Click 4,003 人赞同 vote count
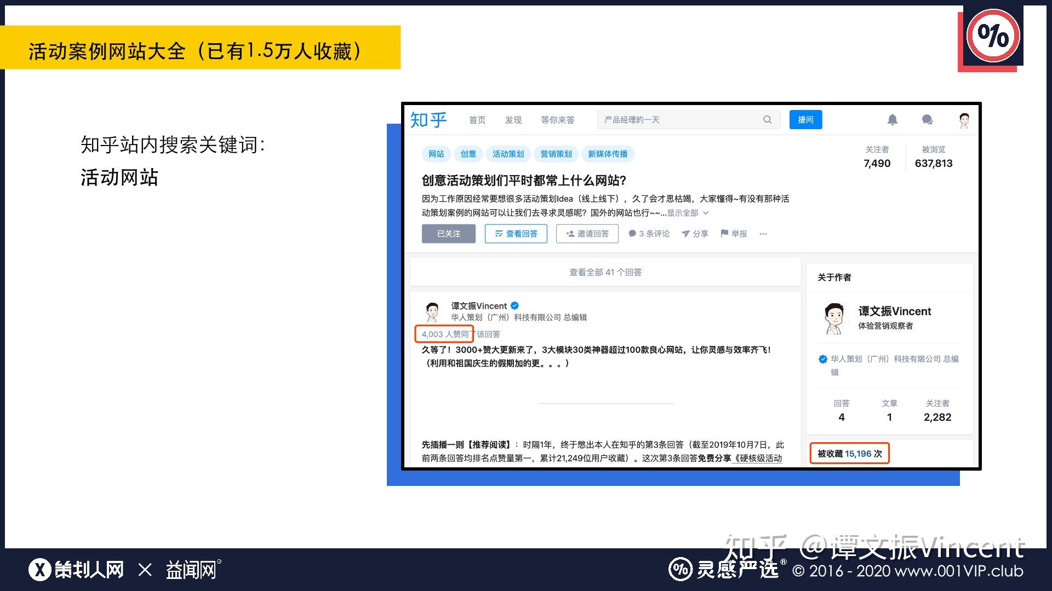This screenshot has height=591, width=1052. click(445, 334)
